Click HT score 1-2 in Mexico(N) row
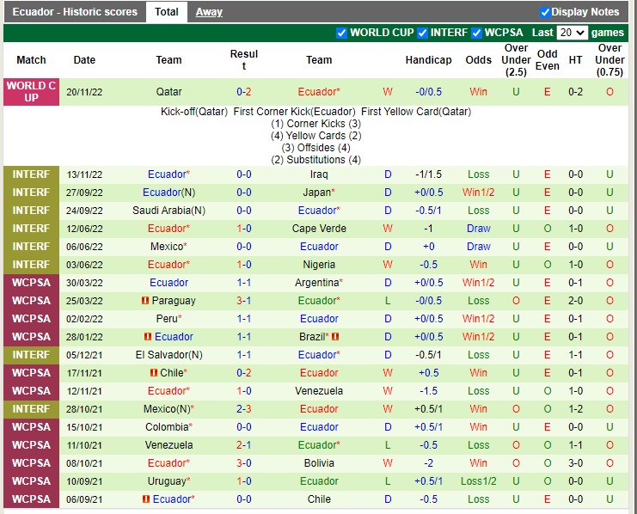The width and height of the screenshot is (637, 514). 575,409
